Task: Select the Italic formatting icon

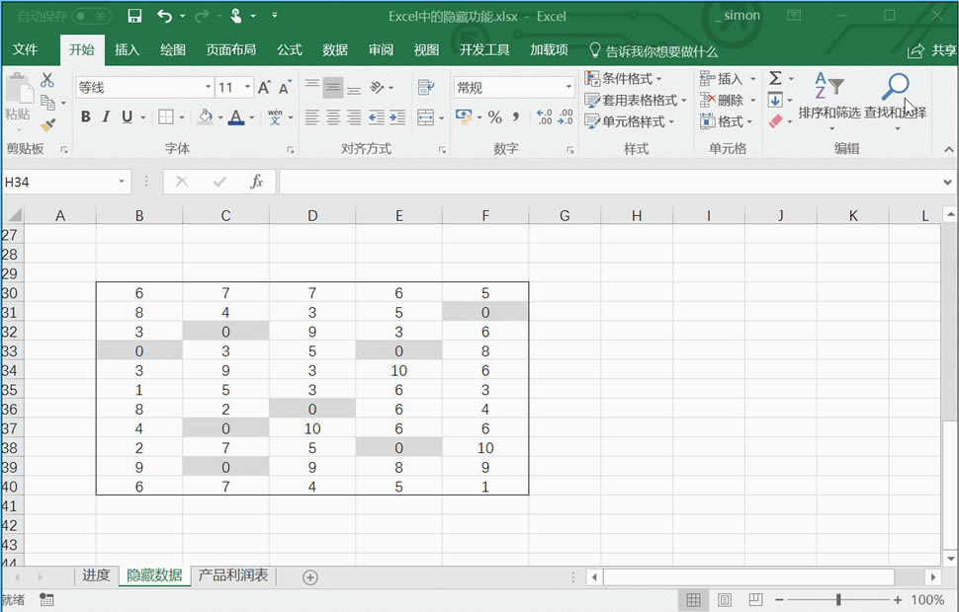Action: [x=106, y=117]
